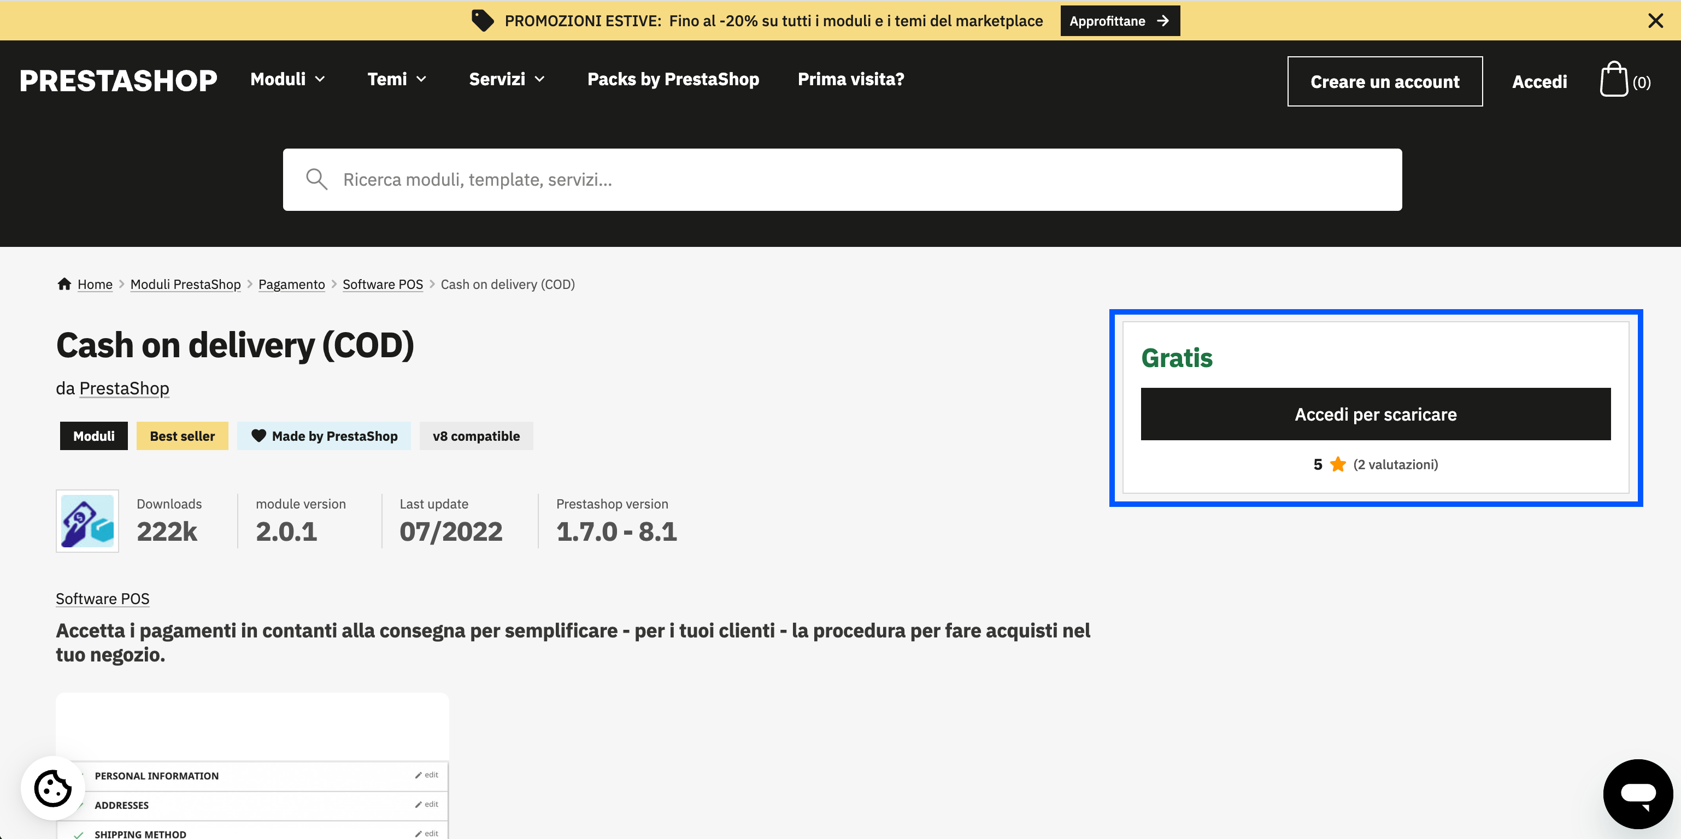Go to Home breadcrumb link
Viewport: 1681px width, 839px height.
tap(95, 285)
